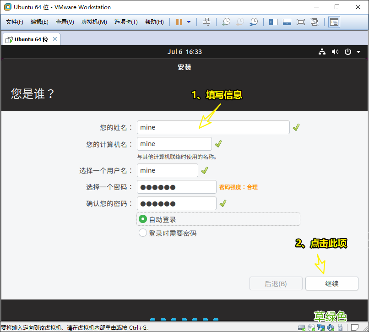Click the 继续 button
This screenshot has width=369, height=332.
[332, 283]
